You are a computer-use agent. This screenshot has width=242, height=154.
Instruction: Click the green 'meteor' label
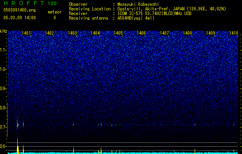pyautogui.click(x=55, y=12)
